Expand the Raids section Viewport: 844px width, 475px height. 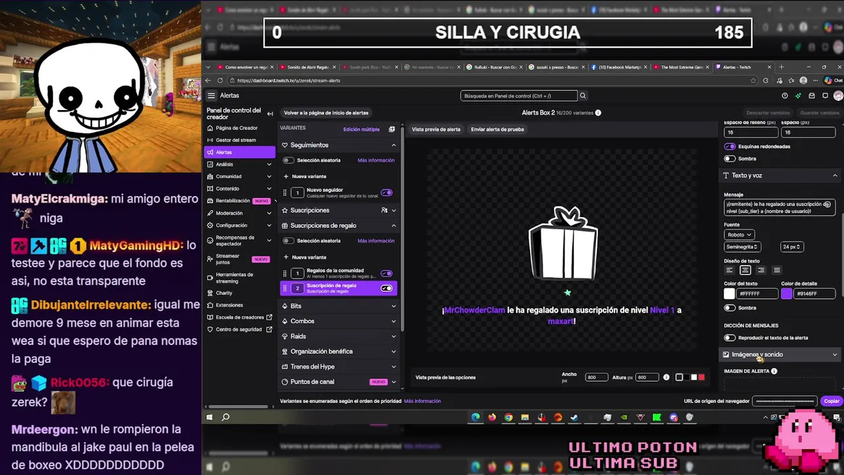[394, 336]
